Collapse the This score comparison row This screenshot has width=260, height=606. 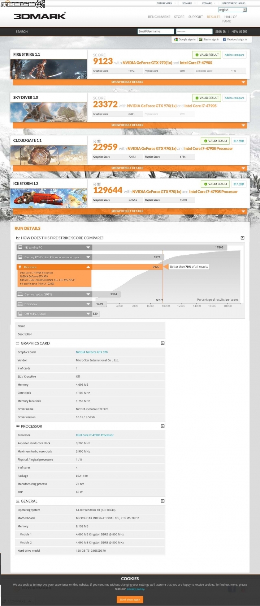point(54,267)
